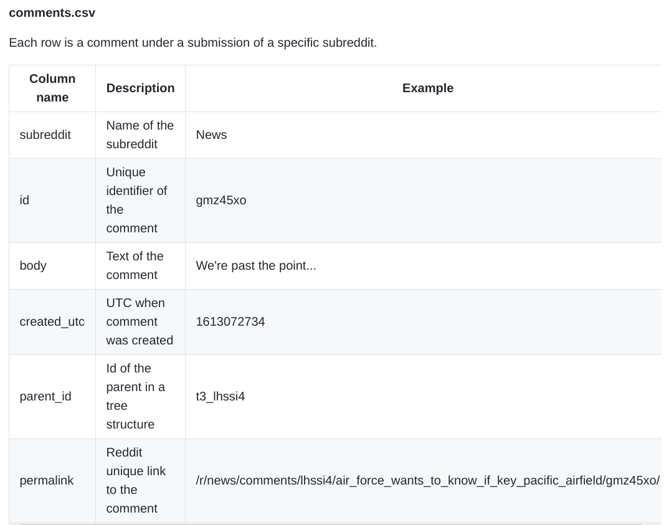Select the 'permalink' column name cell
The height and width of the screenshot is (525, 669).
click(46, 481)
